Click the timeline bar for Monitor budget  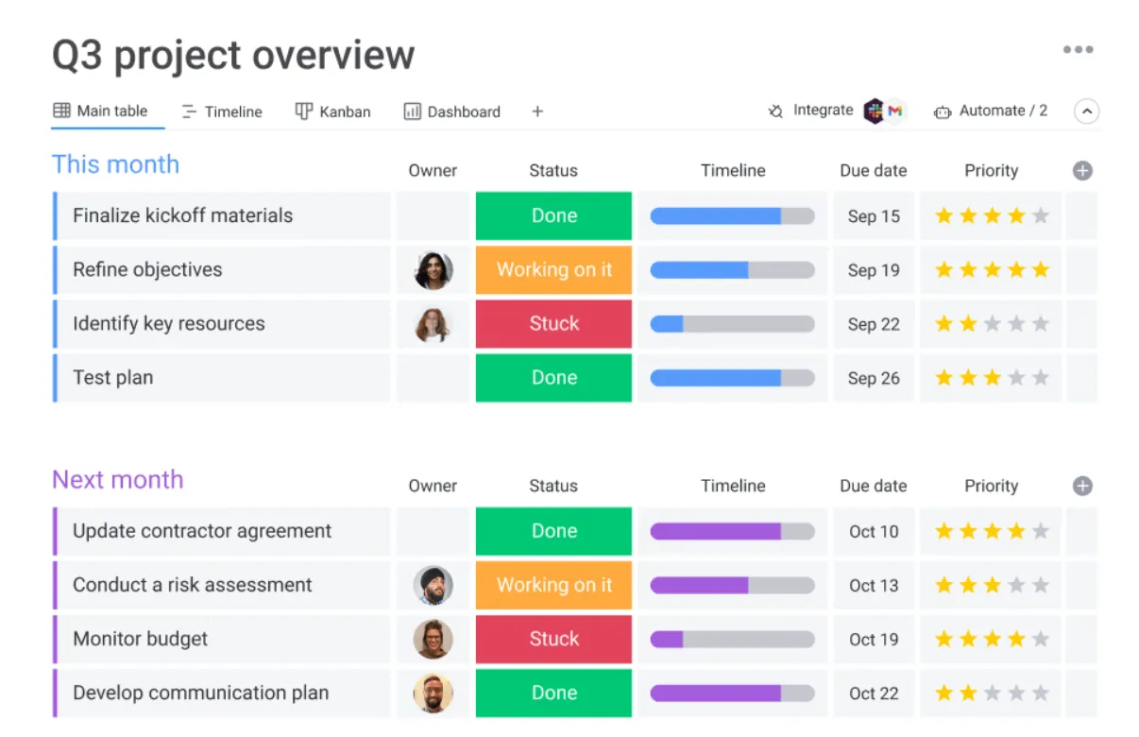click(x=732, y=640)
